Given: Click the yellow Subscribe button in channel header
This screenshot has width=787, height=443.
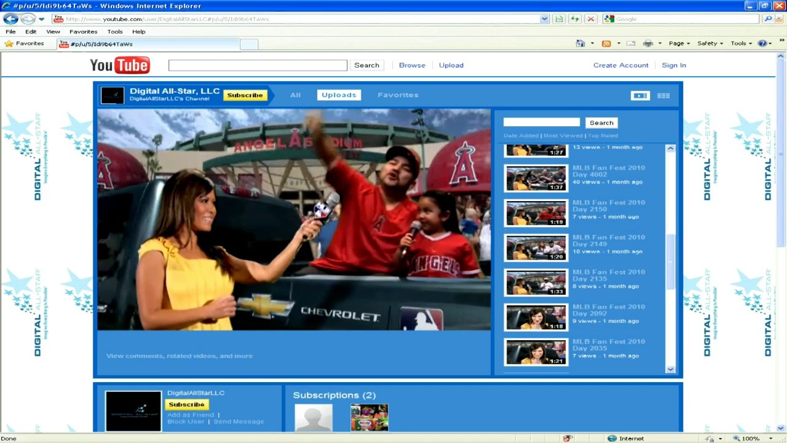Looking at the screenshot, I should [x=245, y=95].
